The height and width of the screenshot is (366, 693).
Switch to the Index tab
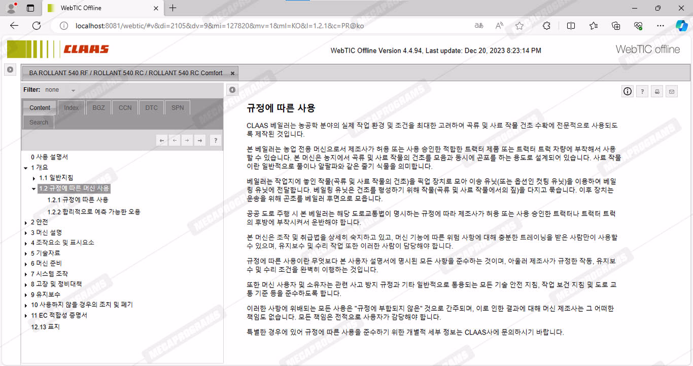pos(71,108)
